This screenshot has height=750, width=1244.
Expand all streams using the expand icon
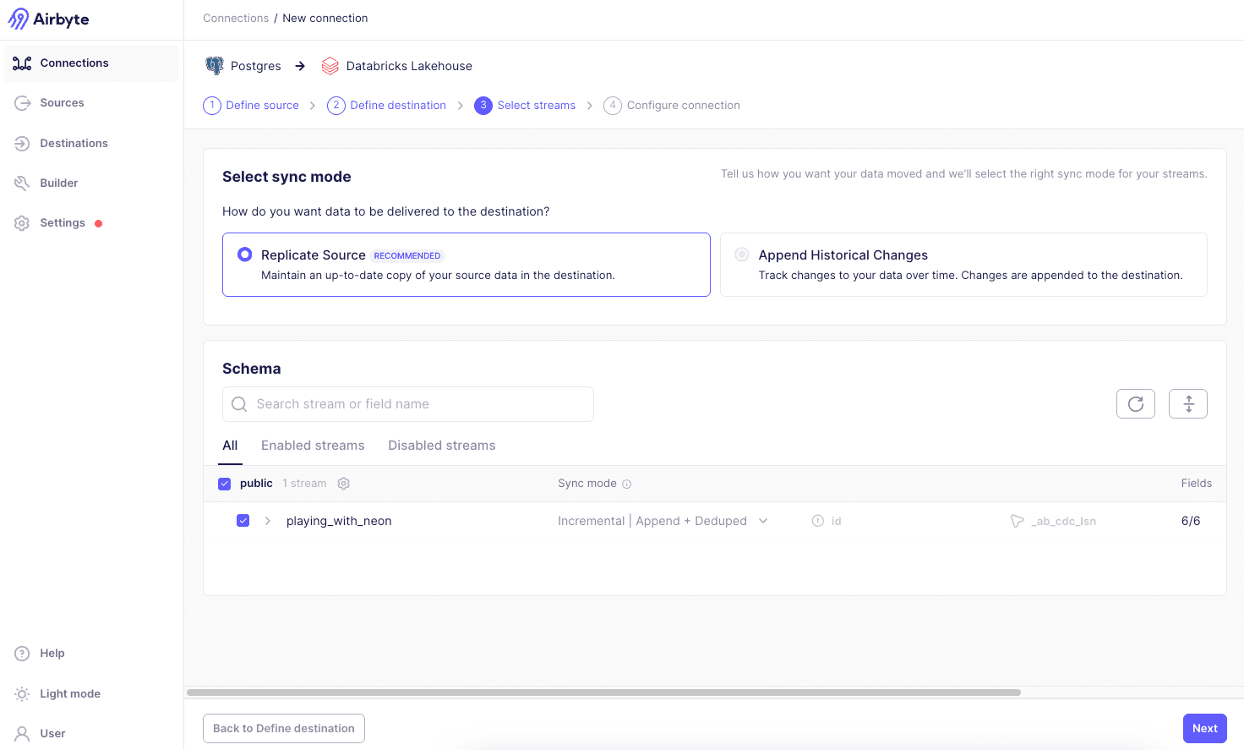pyautogui.click(x=1188, y=403)
